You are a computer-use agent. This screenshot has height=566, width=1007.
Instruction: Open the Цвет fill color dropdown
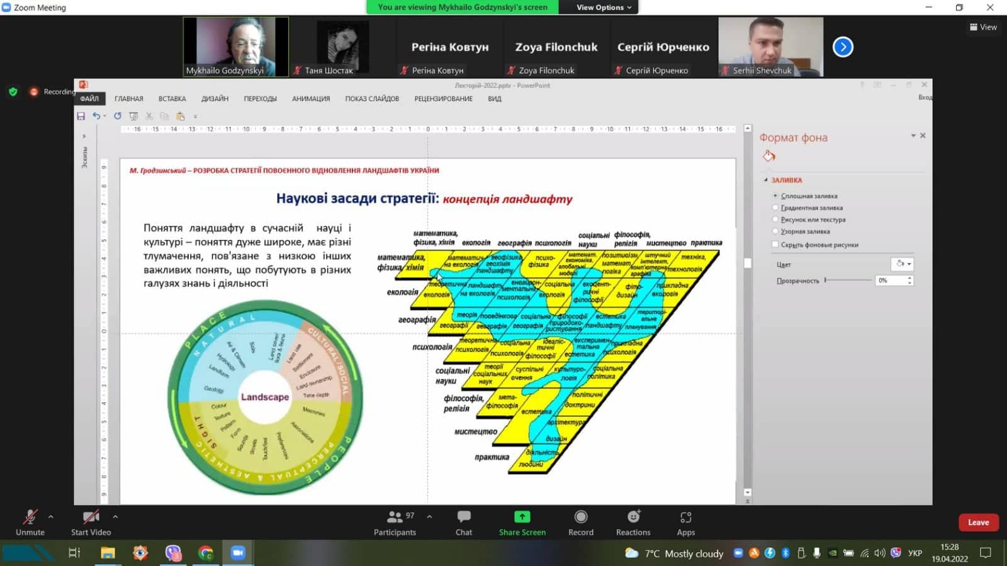[902, 264]
